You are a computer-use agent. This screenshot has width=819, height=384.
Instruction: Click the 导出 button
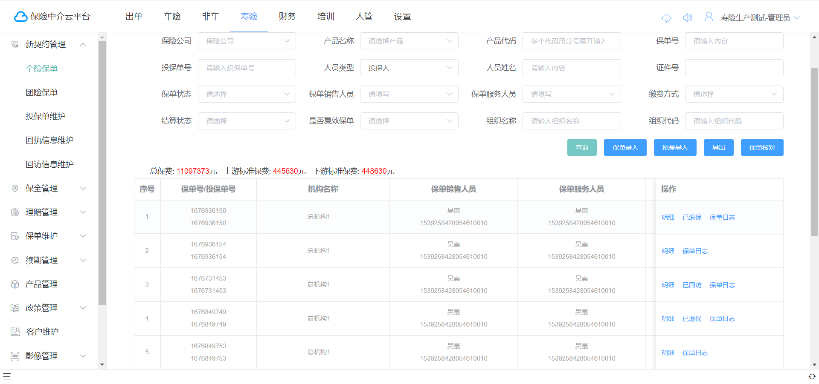pyautogui.click(x=719, y=148)
